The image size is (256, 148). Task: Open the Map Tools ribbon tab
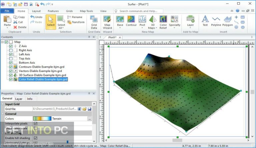click(86, 11)
